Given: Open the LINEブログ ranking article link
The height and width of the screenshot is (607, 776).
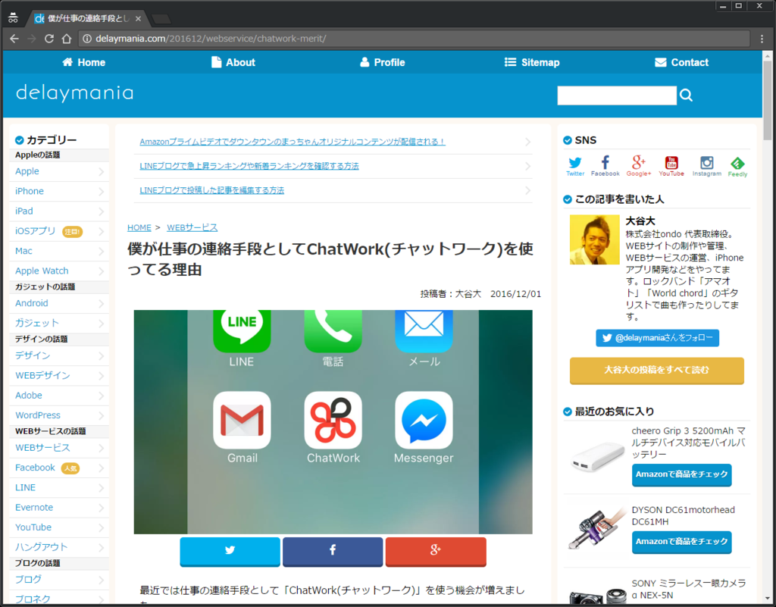Looking at the screenshot, I should click(x=249, y=166).
